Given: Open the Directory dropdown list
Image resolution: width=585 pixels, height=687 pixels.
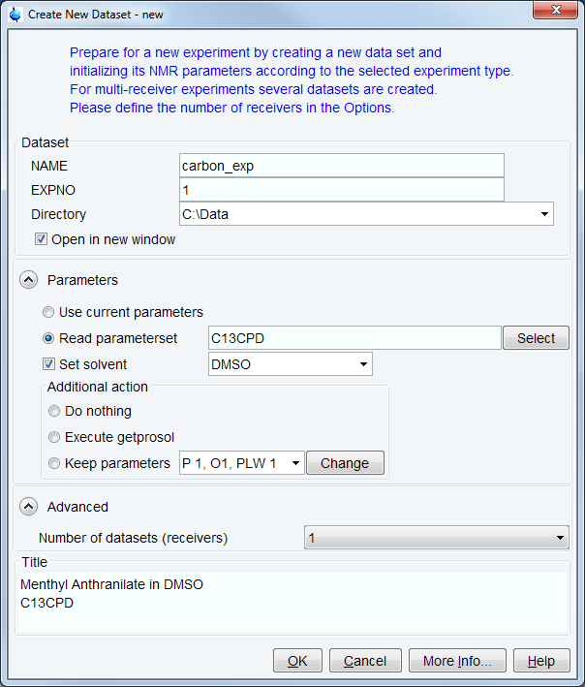Looking at the screenshot, I should click(x=544, y=214).
